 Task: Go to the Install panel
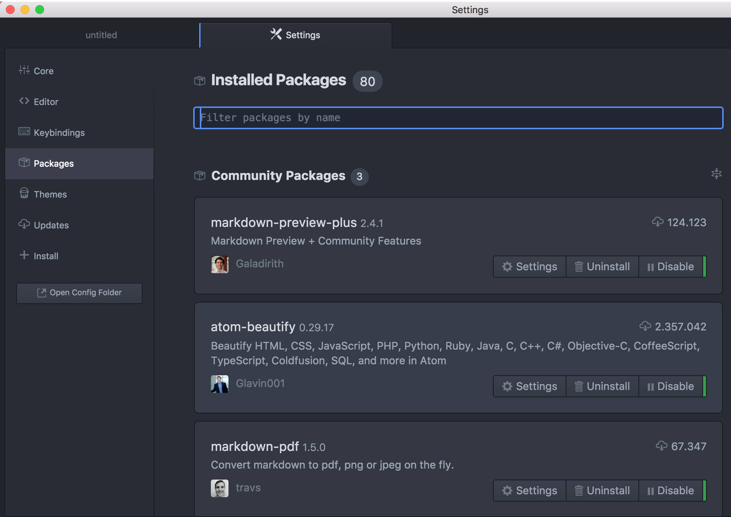point(79,256)
